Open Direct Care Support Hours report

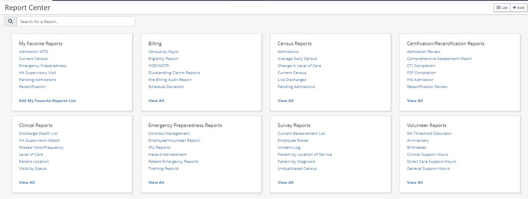coord(431,162)
